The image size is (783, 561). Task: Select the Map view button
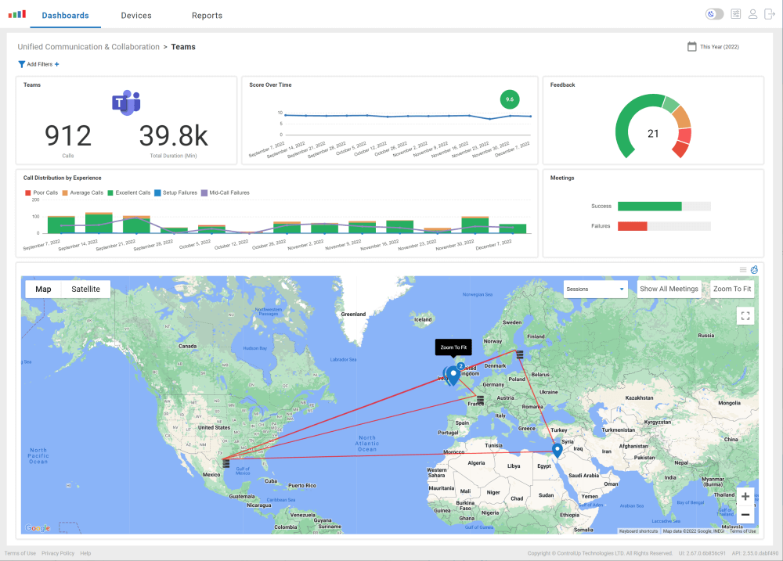coord(42,289)
